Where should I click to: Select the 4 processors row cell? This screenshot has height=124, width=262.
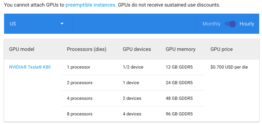[x=80, y=98]
